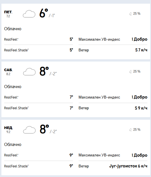Click the cloud icon for Friday 7.2

tap(29, 14)
